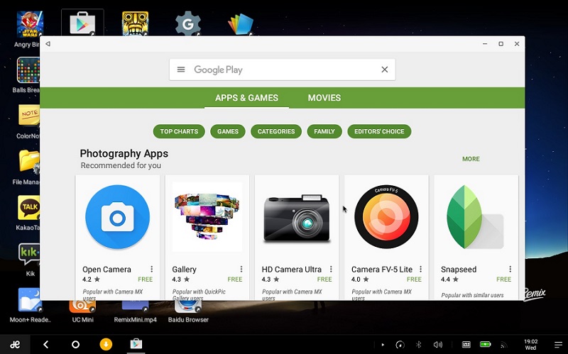Open Top Charts
Screen dimensions: 568x354
click(x=179, y=131)
